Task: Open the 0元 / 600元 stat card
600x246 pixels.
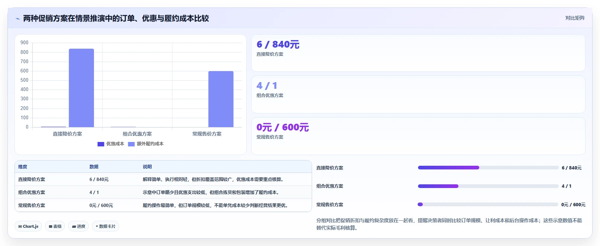Action: (x=418, y=136)
